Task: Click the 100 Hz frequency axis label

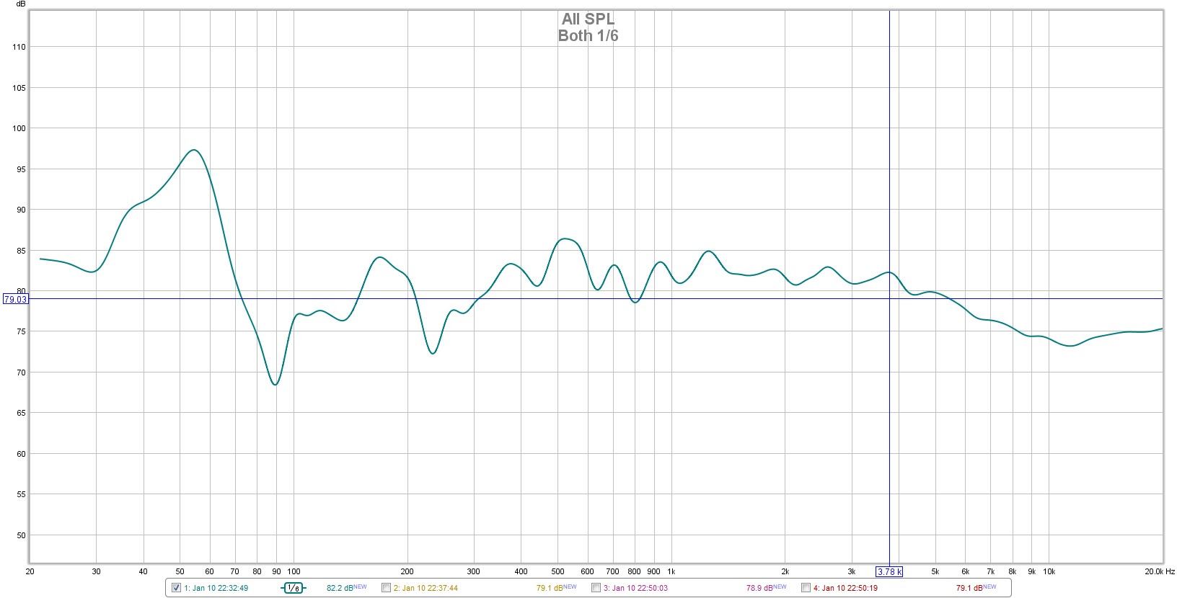Action: pyautogui.click(x=294, y=571)
